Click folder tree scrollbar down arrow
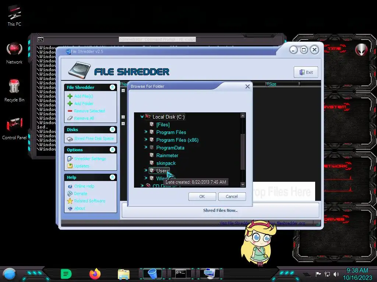Viewport: 377px width, 282px height. click(x=243, y=185)
